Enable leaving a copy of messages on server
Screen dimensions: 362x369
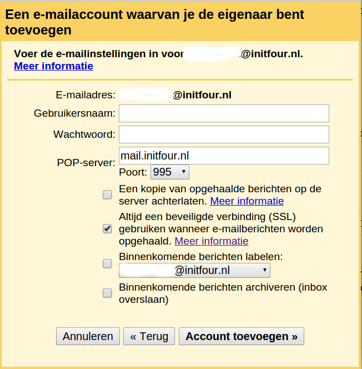click(107, 195)
